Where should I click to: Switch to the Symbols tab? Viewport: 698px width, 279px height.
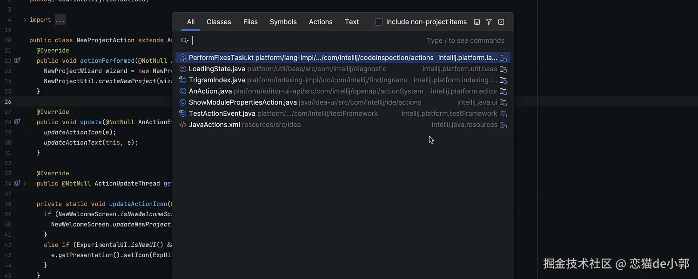pyautogui.click(x=283, y=22)
